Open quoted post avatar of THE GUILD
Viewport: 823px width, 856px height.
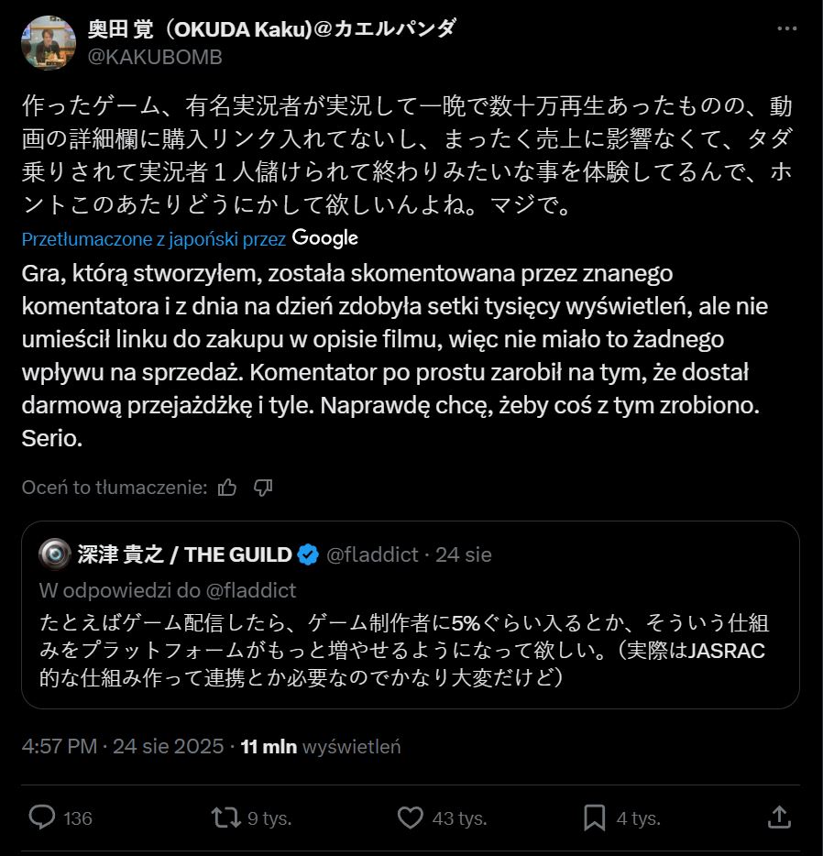[55, 554]
